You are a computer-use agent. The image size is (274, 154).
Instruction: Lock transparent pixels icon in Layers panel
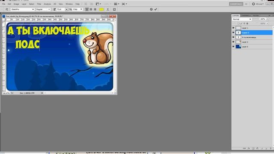click(238, 24)
